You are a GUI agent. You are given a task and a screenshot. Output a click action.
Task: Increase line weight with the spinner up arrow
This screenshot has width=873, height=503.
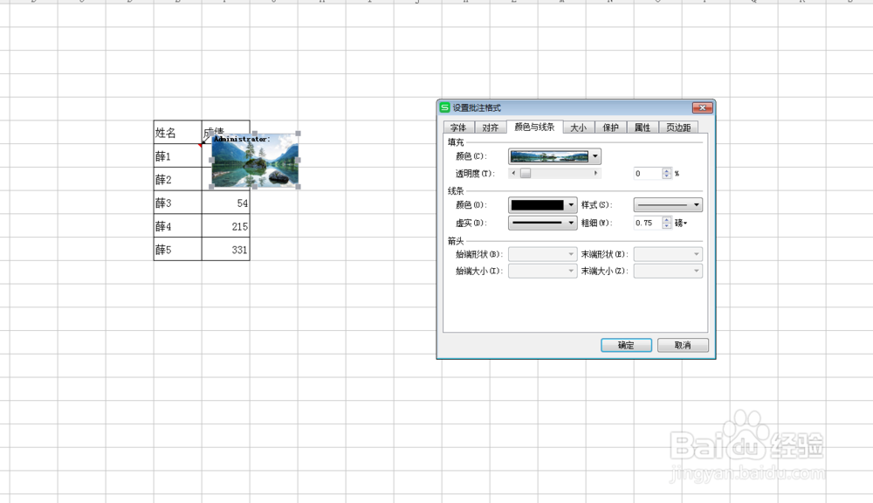667,220
